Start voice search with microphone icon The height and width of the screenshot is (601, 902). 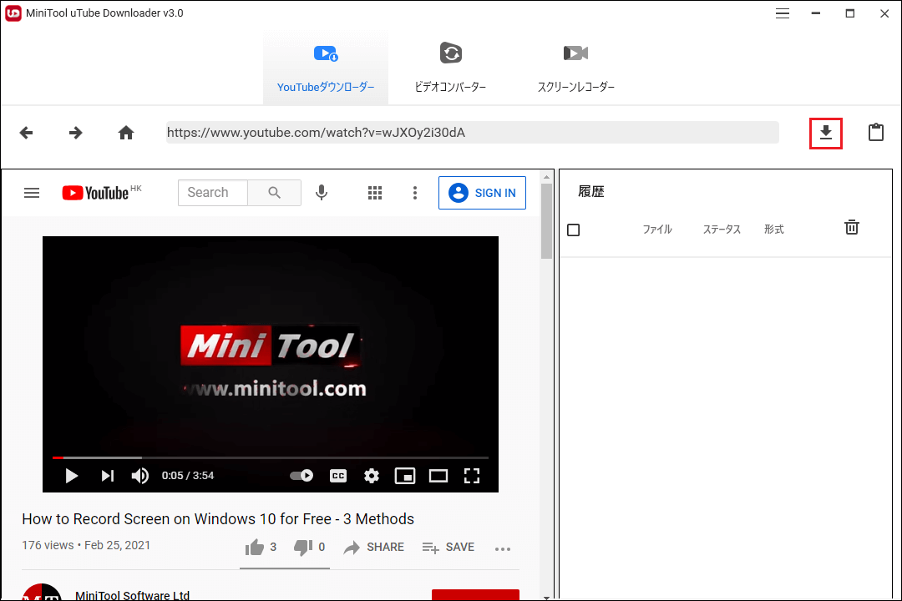322,193
